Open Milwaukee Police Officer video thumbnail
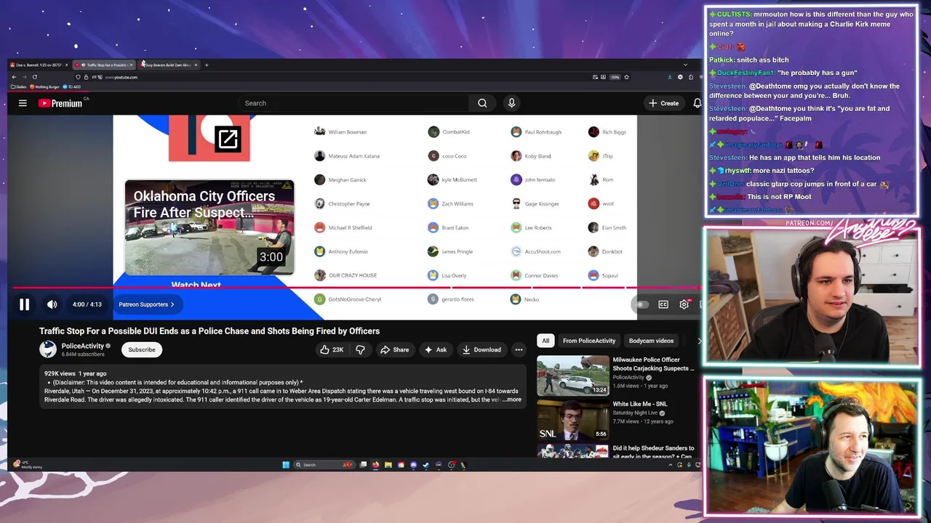 [x=573, y=375]
